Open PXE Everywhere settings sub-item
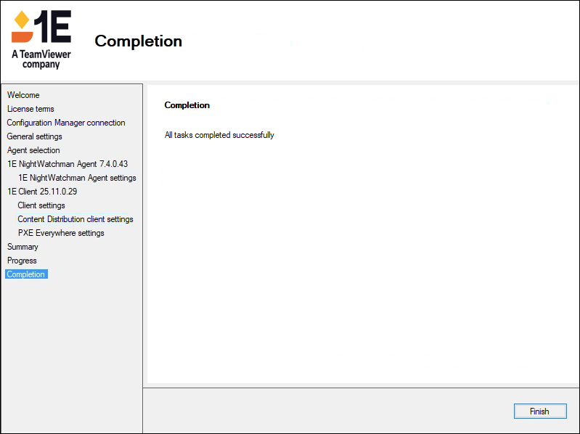 (x=61, y=233)
